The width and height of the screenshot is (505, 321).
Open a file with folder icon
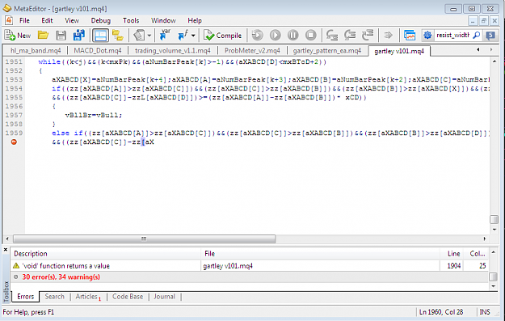[43, 36]
